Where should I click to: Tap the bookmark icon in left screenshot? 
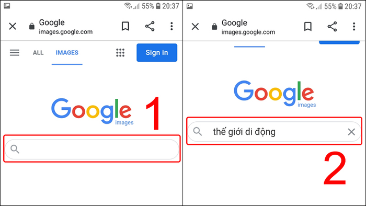(x=125, y=26)
